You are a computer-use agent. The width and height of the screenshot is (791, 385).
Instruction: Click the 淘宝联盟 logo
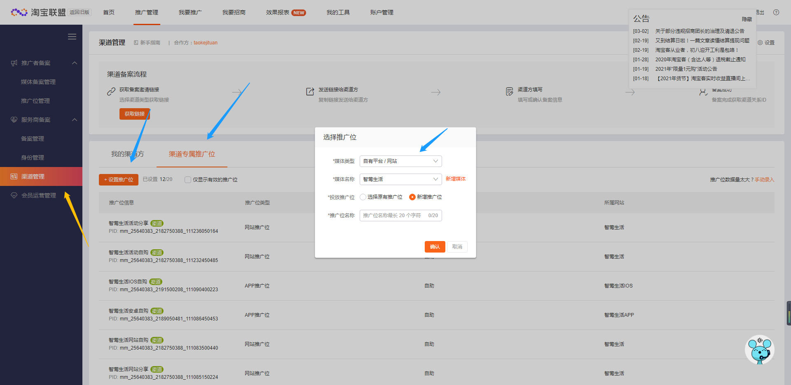tap(38, 12)
